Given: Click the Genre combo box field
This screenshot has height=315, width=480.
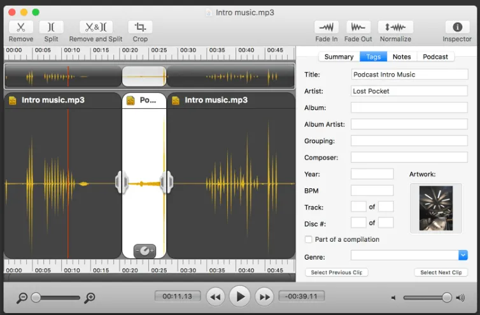Looking at the screenshot, I should pyautogui.click(x=405, y=255).
